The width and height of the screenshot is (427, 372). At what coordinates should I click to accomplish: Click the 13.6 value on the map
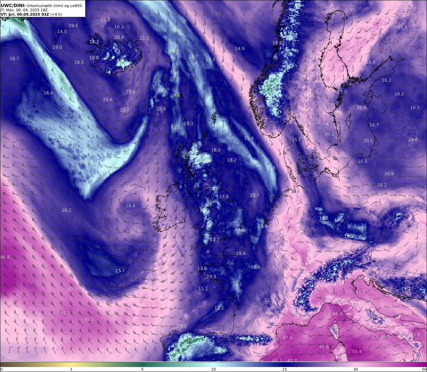click(x=202, y=268)
